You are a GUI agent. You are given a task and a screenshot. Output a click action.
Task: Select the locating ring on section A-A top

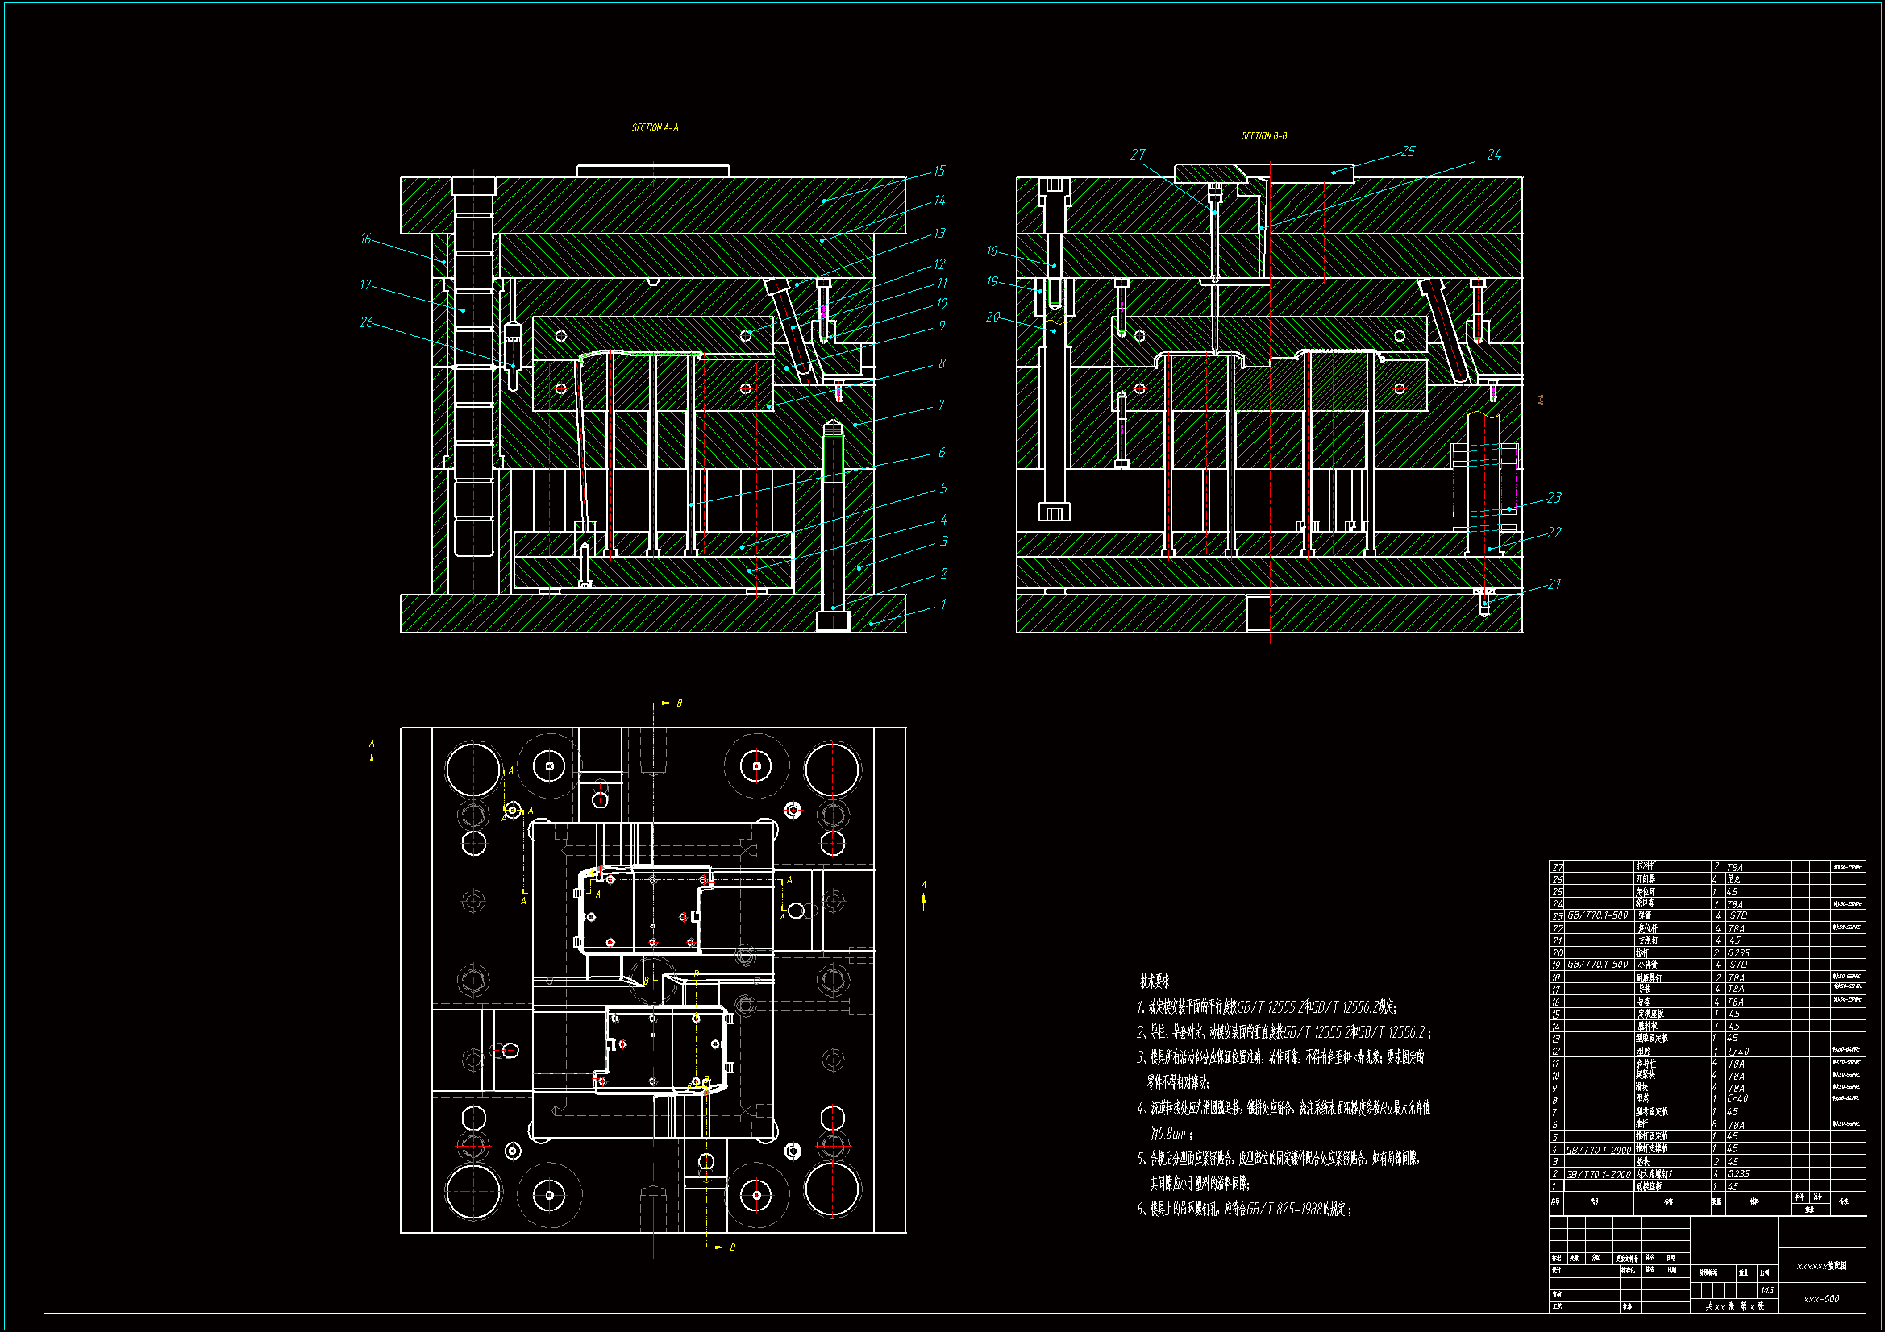(653, 171)
